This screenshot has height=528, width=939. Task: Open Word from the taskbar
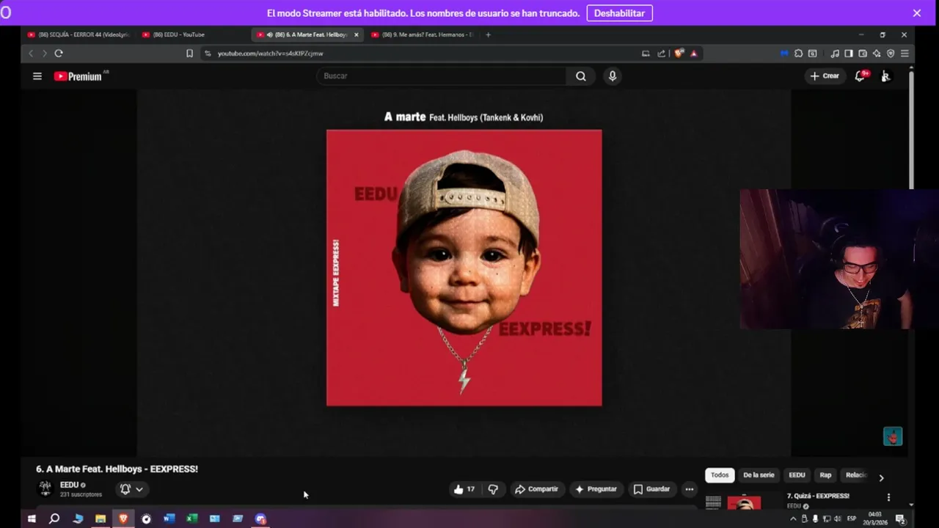169,518
